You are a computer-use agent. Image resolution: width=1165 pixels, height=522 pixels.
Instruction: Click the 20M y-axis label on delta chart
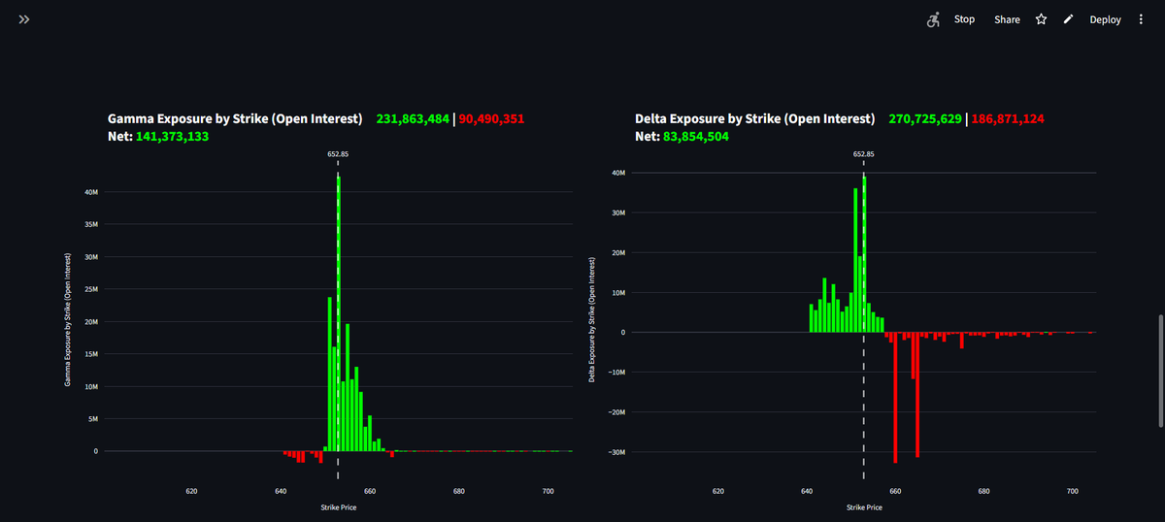[x=620, y=252]
